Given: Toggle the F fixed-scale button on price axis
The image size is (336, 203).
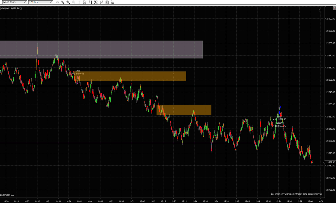Looking at the screenshot, I should point(334,8).
